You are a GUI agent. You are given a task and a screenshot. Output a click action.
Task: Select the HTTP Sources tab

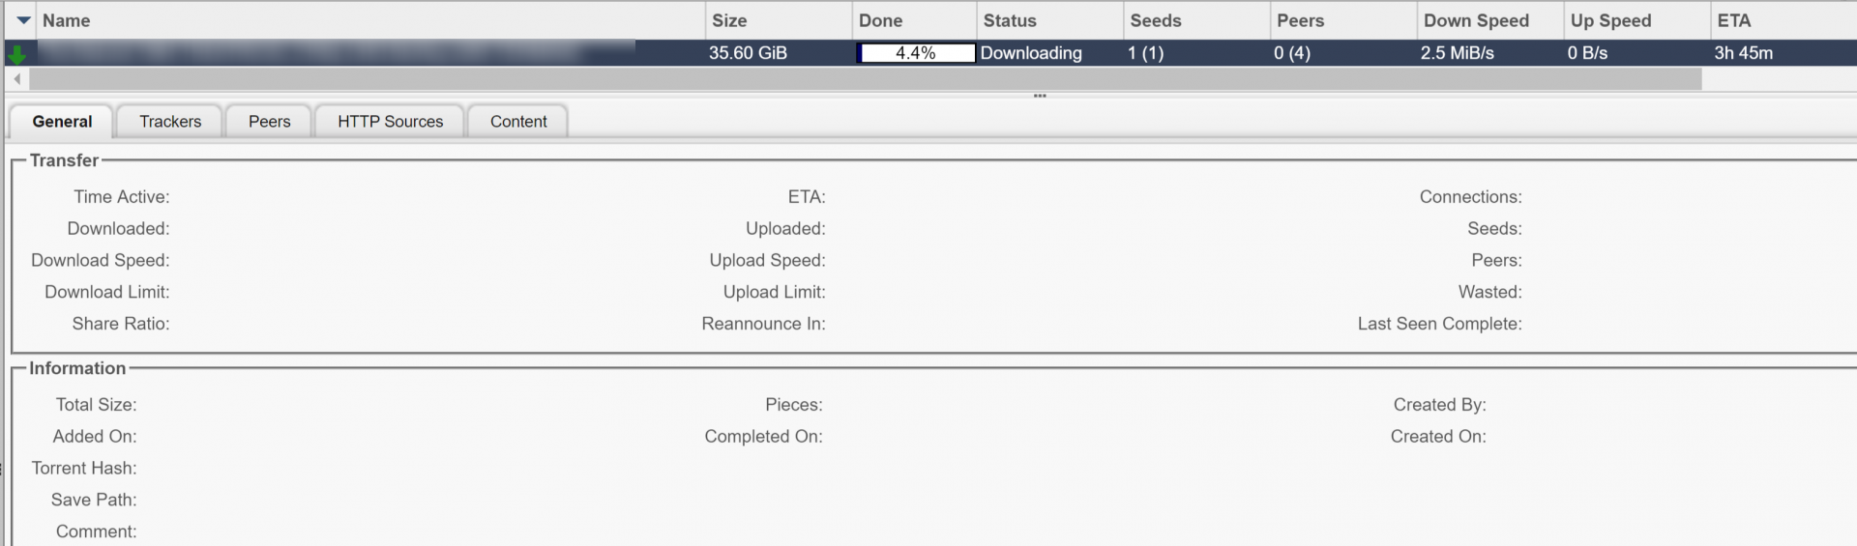390,121
